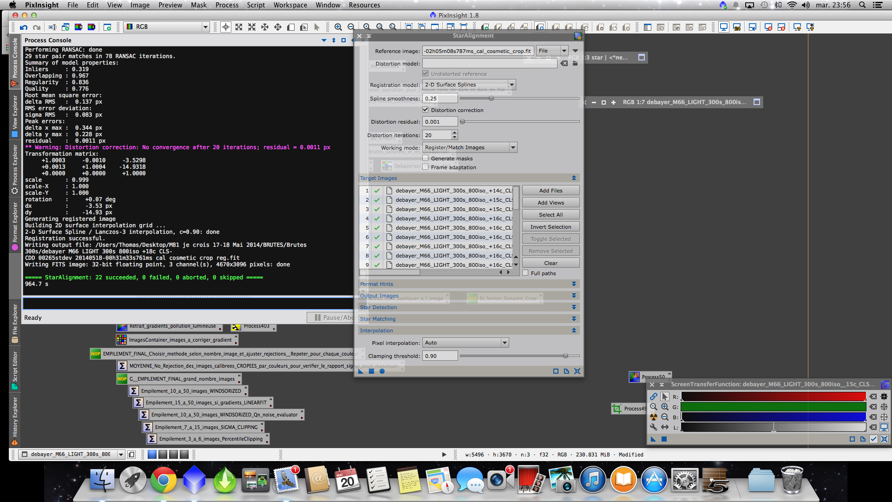Image resolution: width=892 pixels, height=502 pixels.
Task: Click the undo arrow in toolbar
Action: tap(24, 27)
